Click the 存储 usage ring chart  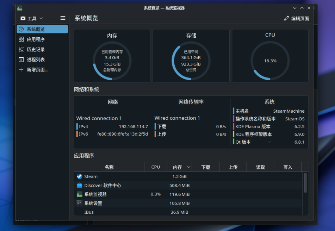coord(191,61)
